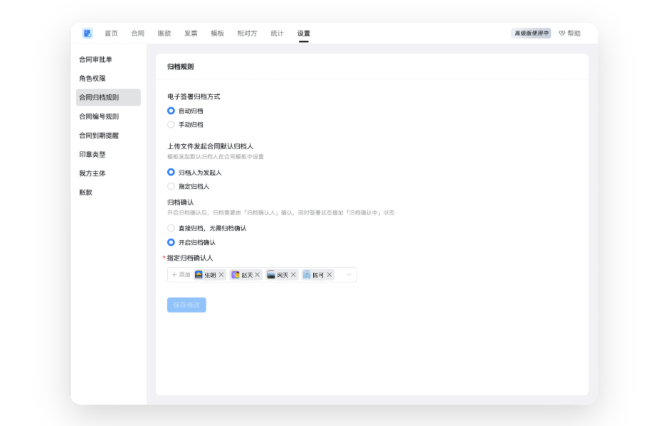Choose 直接归档，无需归档确认 radio option

point(171,229)
